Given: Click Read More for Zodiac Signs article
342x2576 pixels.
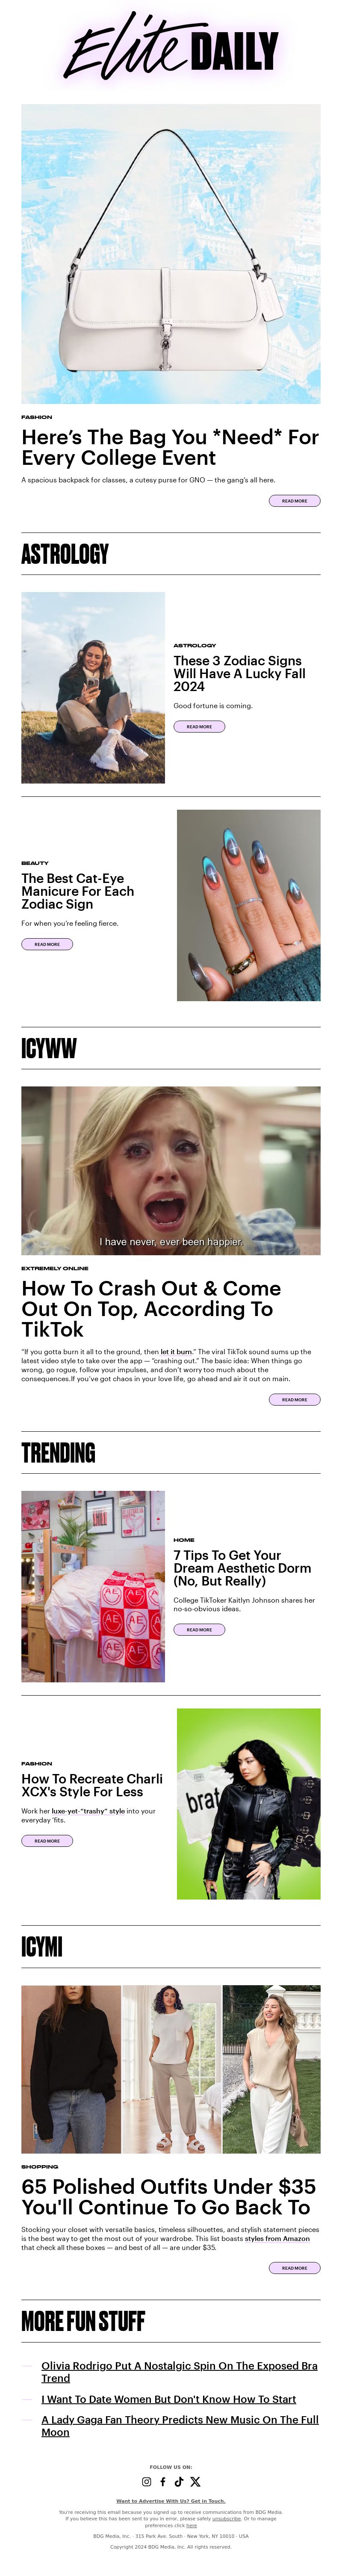Looking at the screenshot, I should point(199,727).
